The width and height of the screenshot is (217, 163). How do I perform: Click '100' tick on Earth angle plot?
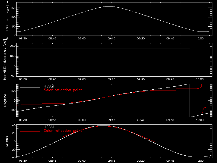coord(13,17)
